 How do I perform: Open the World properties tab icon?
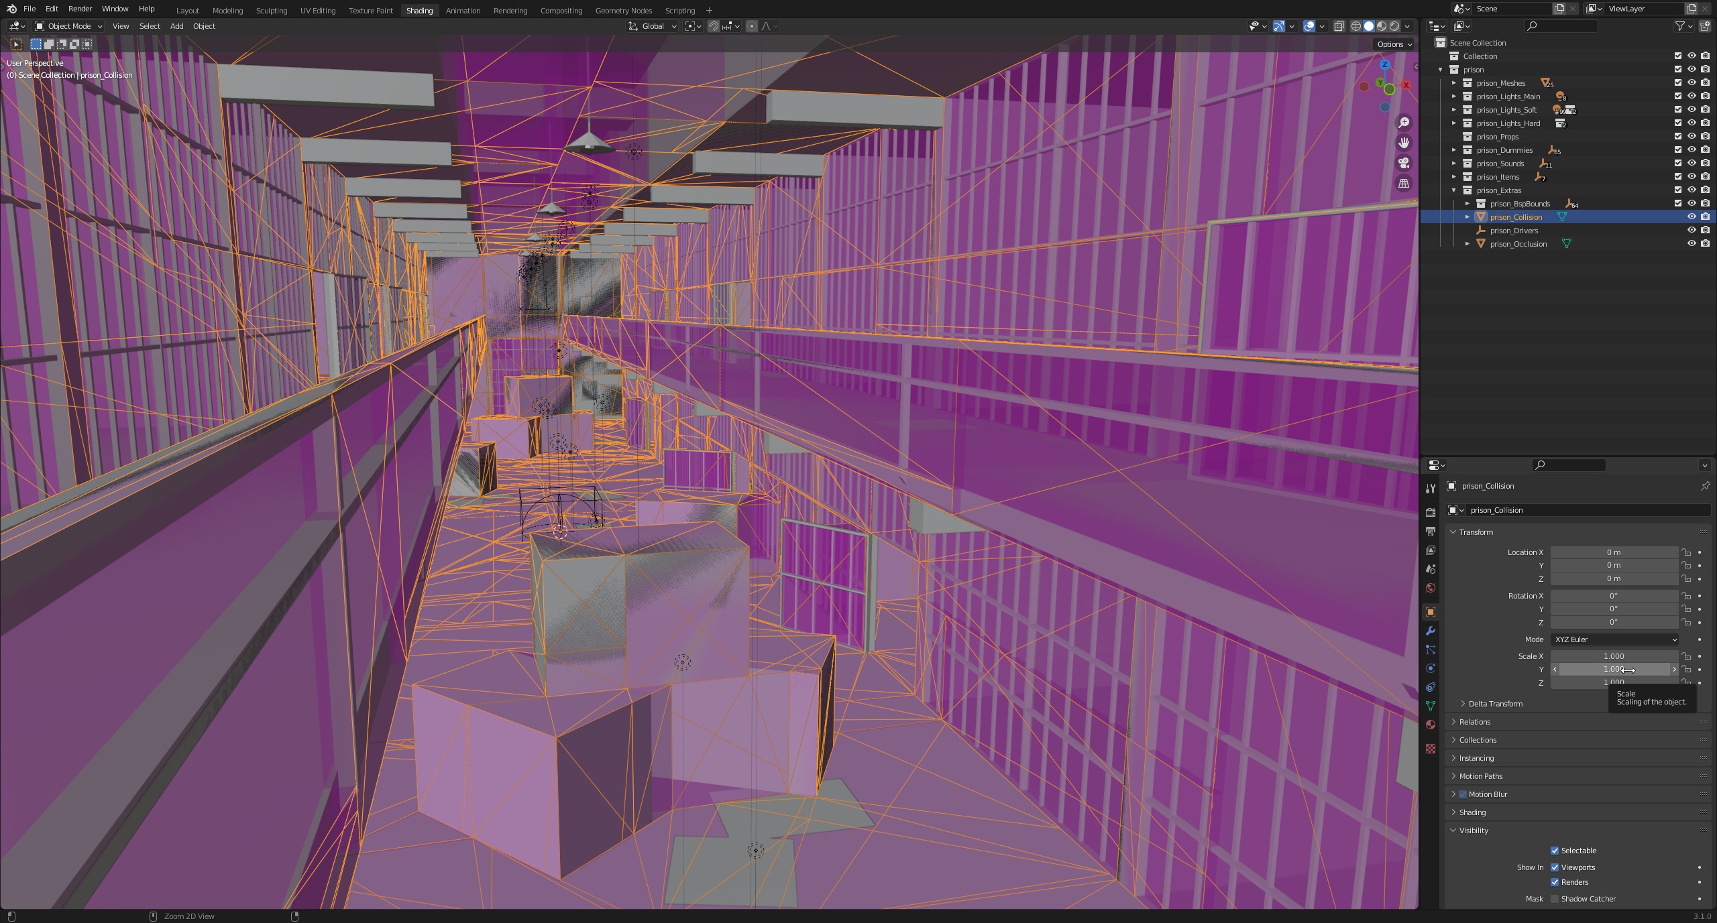[x=1431, y=588]
